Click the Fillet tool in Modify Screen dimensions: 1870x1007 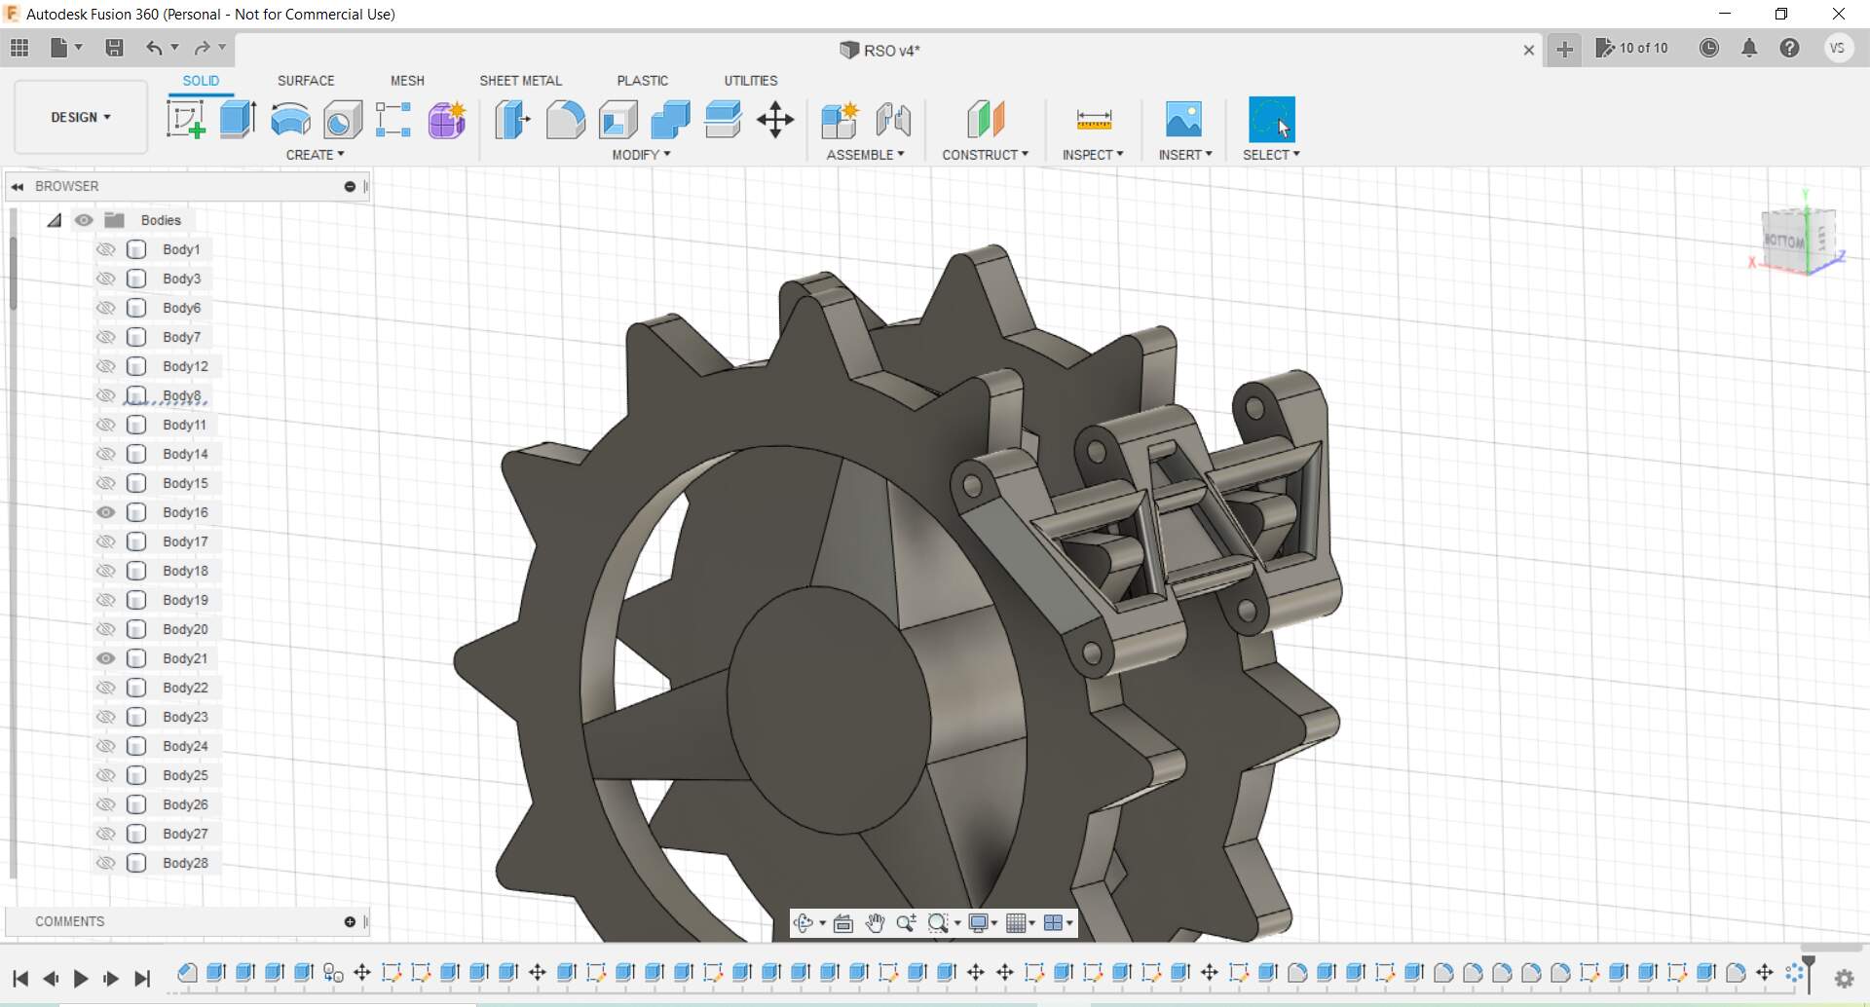click(565, 120)
